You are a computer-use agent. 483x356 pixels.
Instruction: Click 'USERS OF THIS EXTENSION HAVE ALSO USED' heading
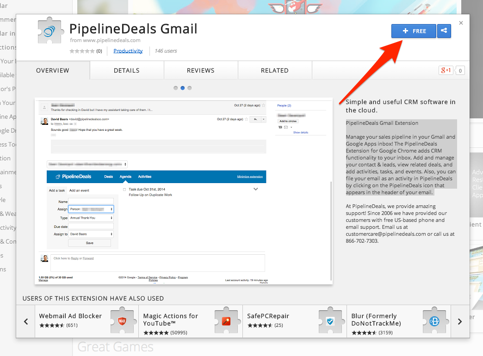[x=93, y=298]
